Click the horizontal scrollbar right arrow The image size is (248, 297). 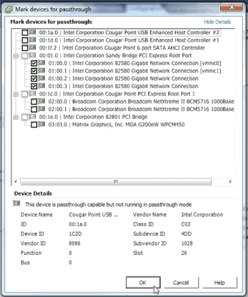230,181
